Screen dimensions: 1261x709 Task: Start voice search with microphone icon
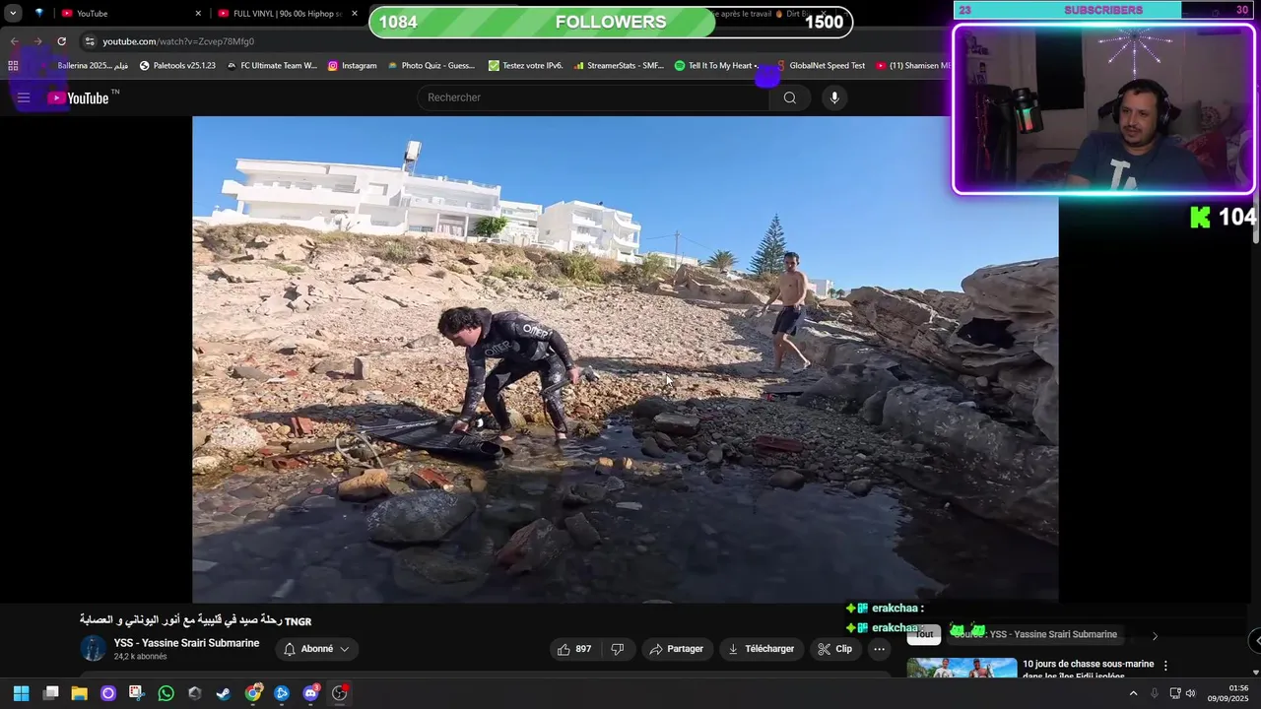(834, 97)
